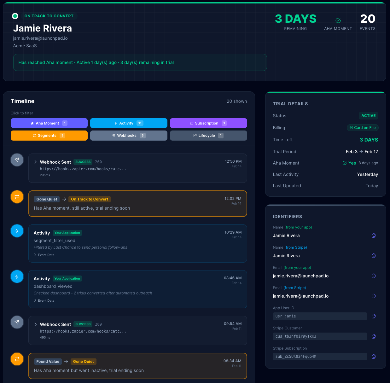The image size is (390, 383).
Task: Click the ACTIVE status badge in Trial Details
Action: (x=369, y=116)
